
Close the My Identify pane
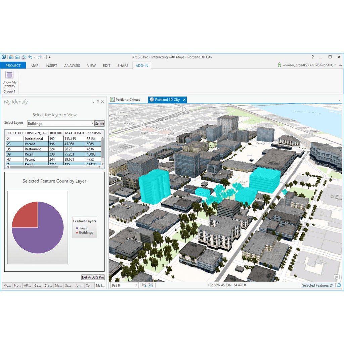tap(102, 102)
